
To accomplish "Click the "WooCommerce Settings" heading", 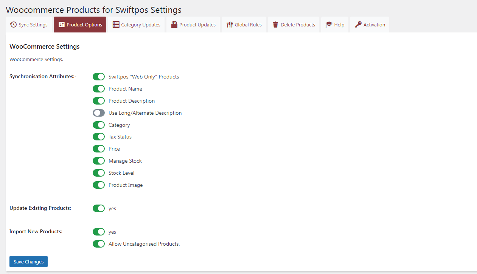I will (x=45, y=47).
